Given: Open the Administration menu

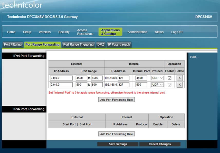Looking at the screenshot, I should [137, 32].
